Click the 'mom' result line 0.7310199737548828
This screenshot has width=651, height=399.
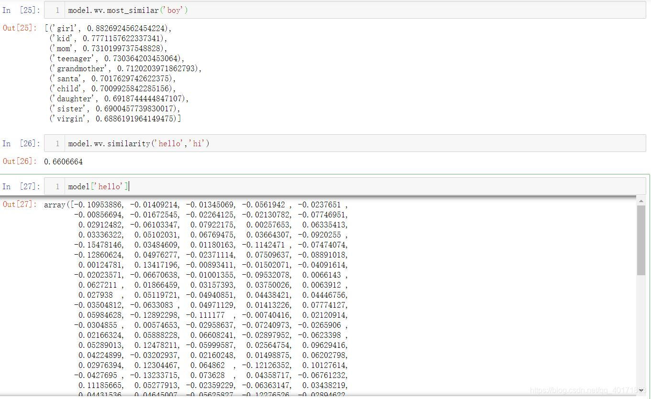tap(109, 48)
